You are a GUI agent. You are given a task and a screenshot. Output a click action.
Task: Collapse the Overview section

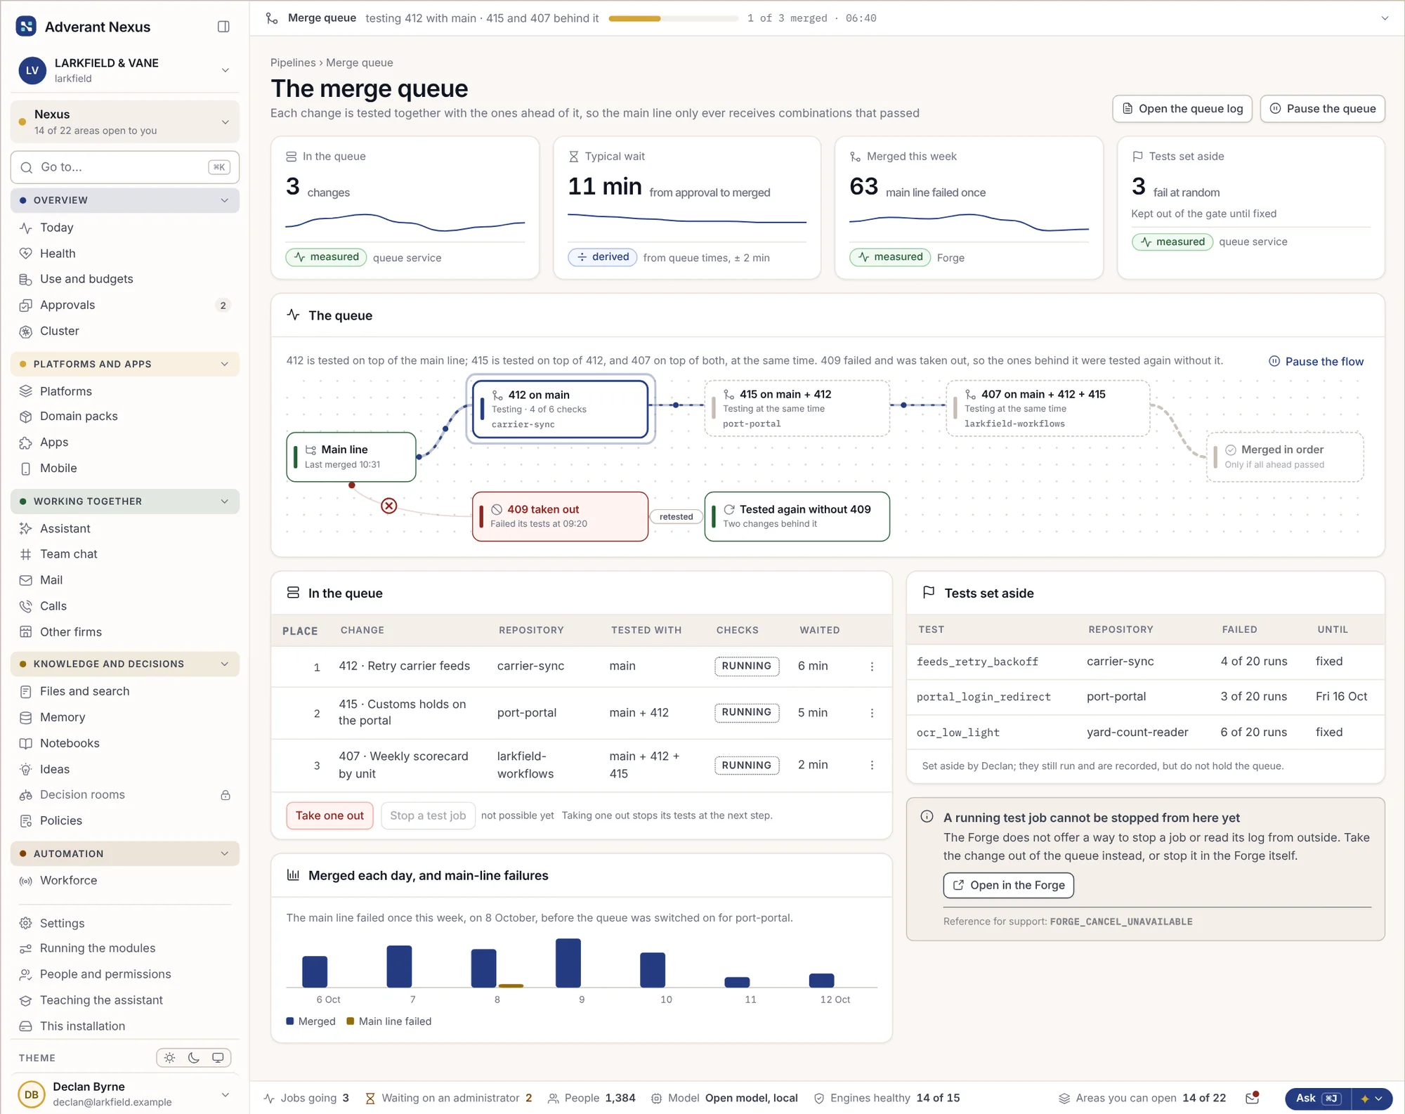[x=125, y=200]
